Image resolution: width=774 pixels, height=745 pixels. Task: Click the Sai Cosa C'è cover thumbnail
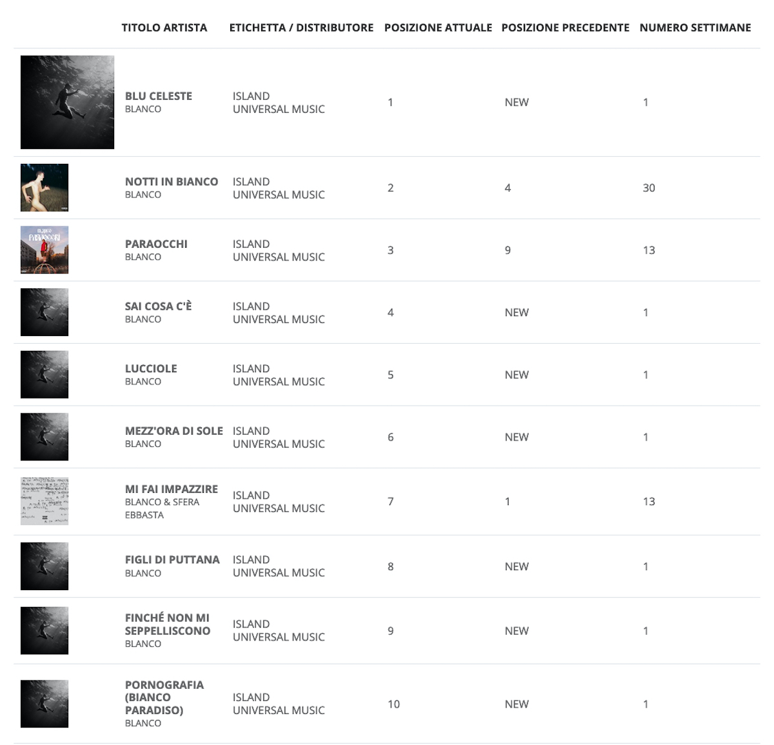tap(45, 312)
